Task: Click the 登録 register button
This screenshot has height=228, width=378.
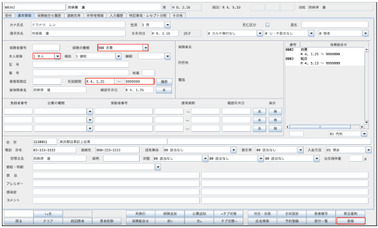Action: [x=351, y=221]
